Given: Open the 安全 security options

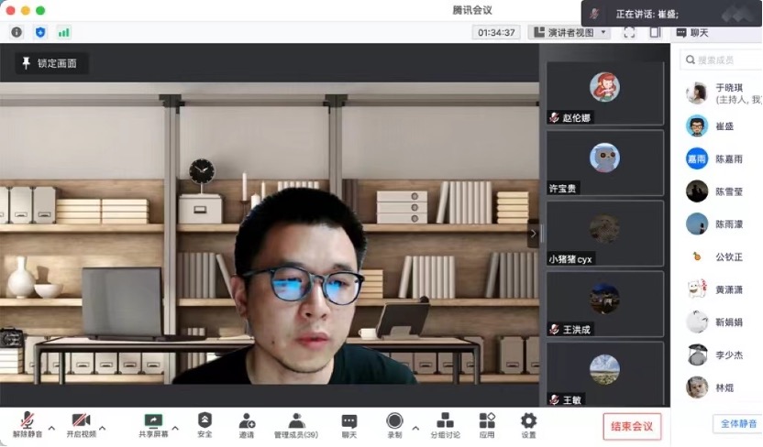Looking at the screenshot, I should click(x=205, y=421).
